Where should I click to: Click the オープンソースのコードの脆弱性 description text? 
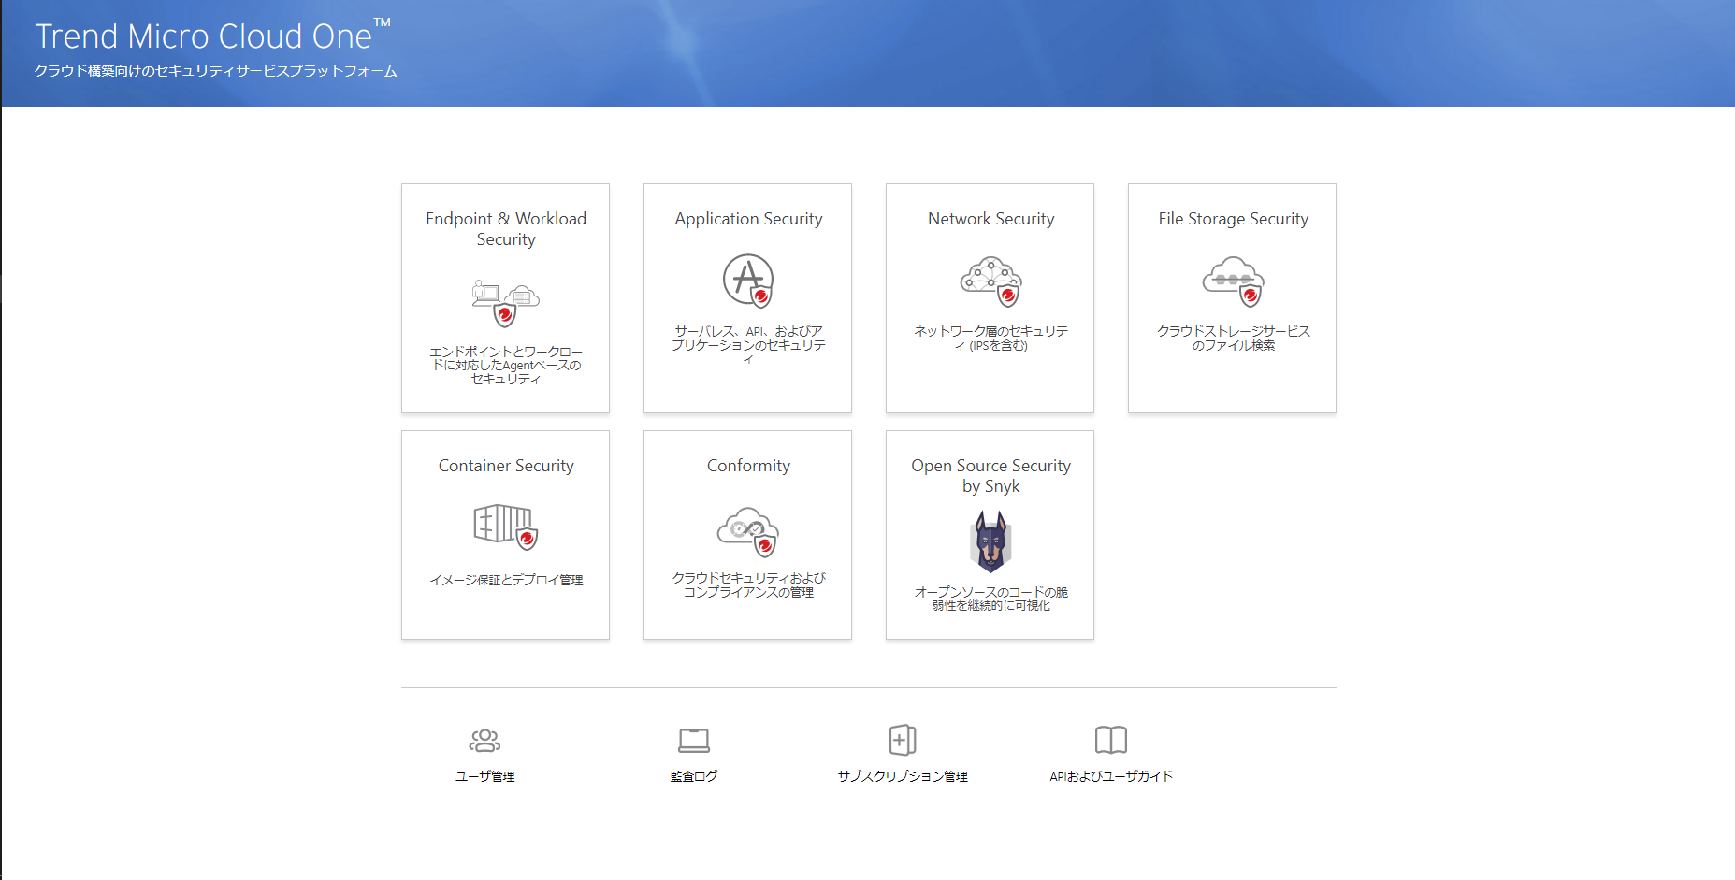(x=990, y=599)
